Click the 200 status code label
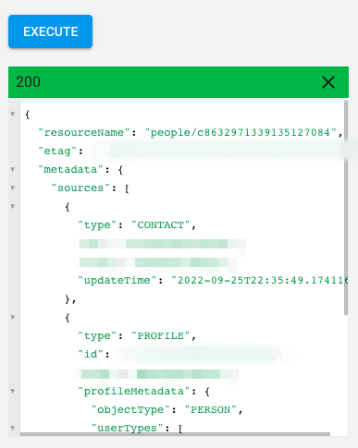The image size is (358, 448). tap(28, 82)
